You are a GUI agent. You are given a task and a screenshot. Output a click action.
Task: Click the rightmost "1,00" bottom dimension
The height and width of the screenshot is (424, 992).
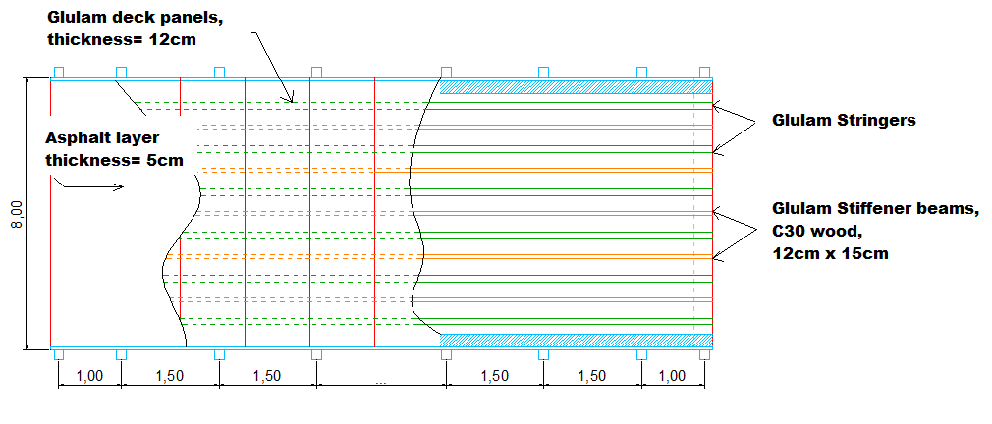pos(672,376)
